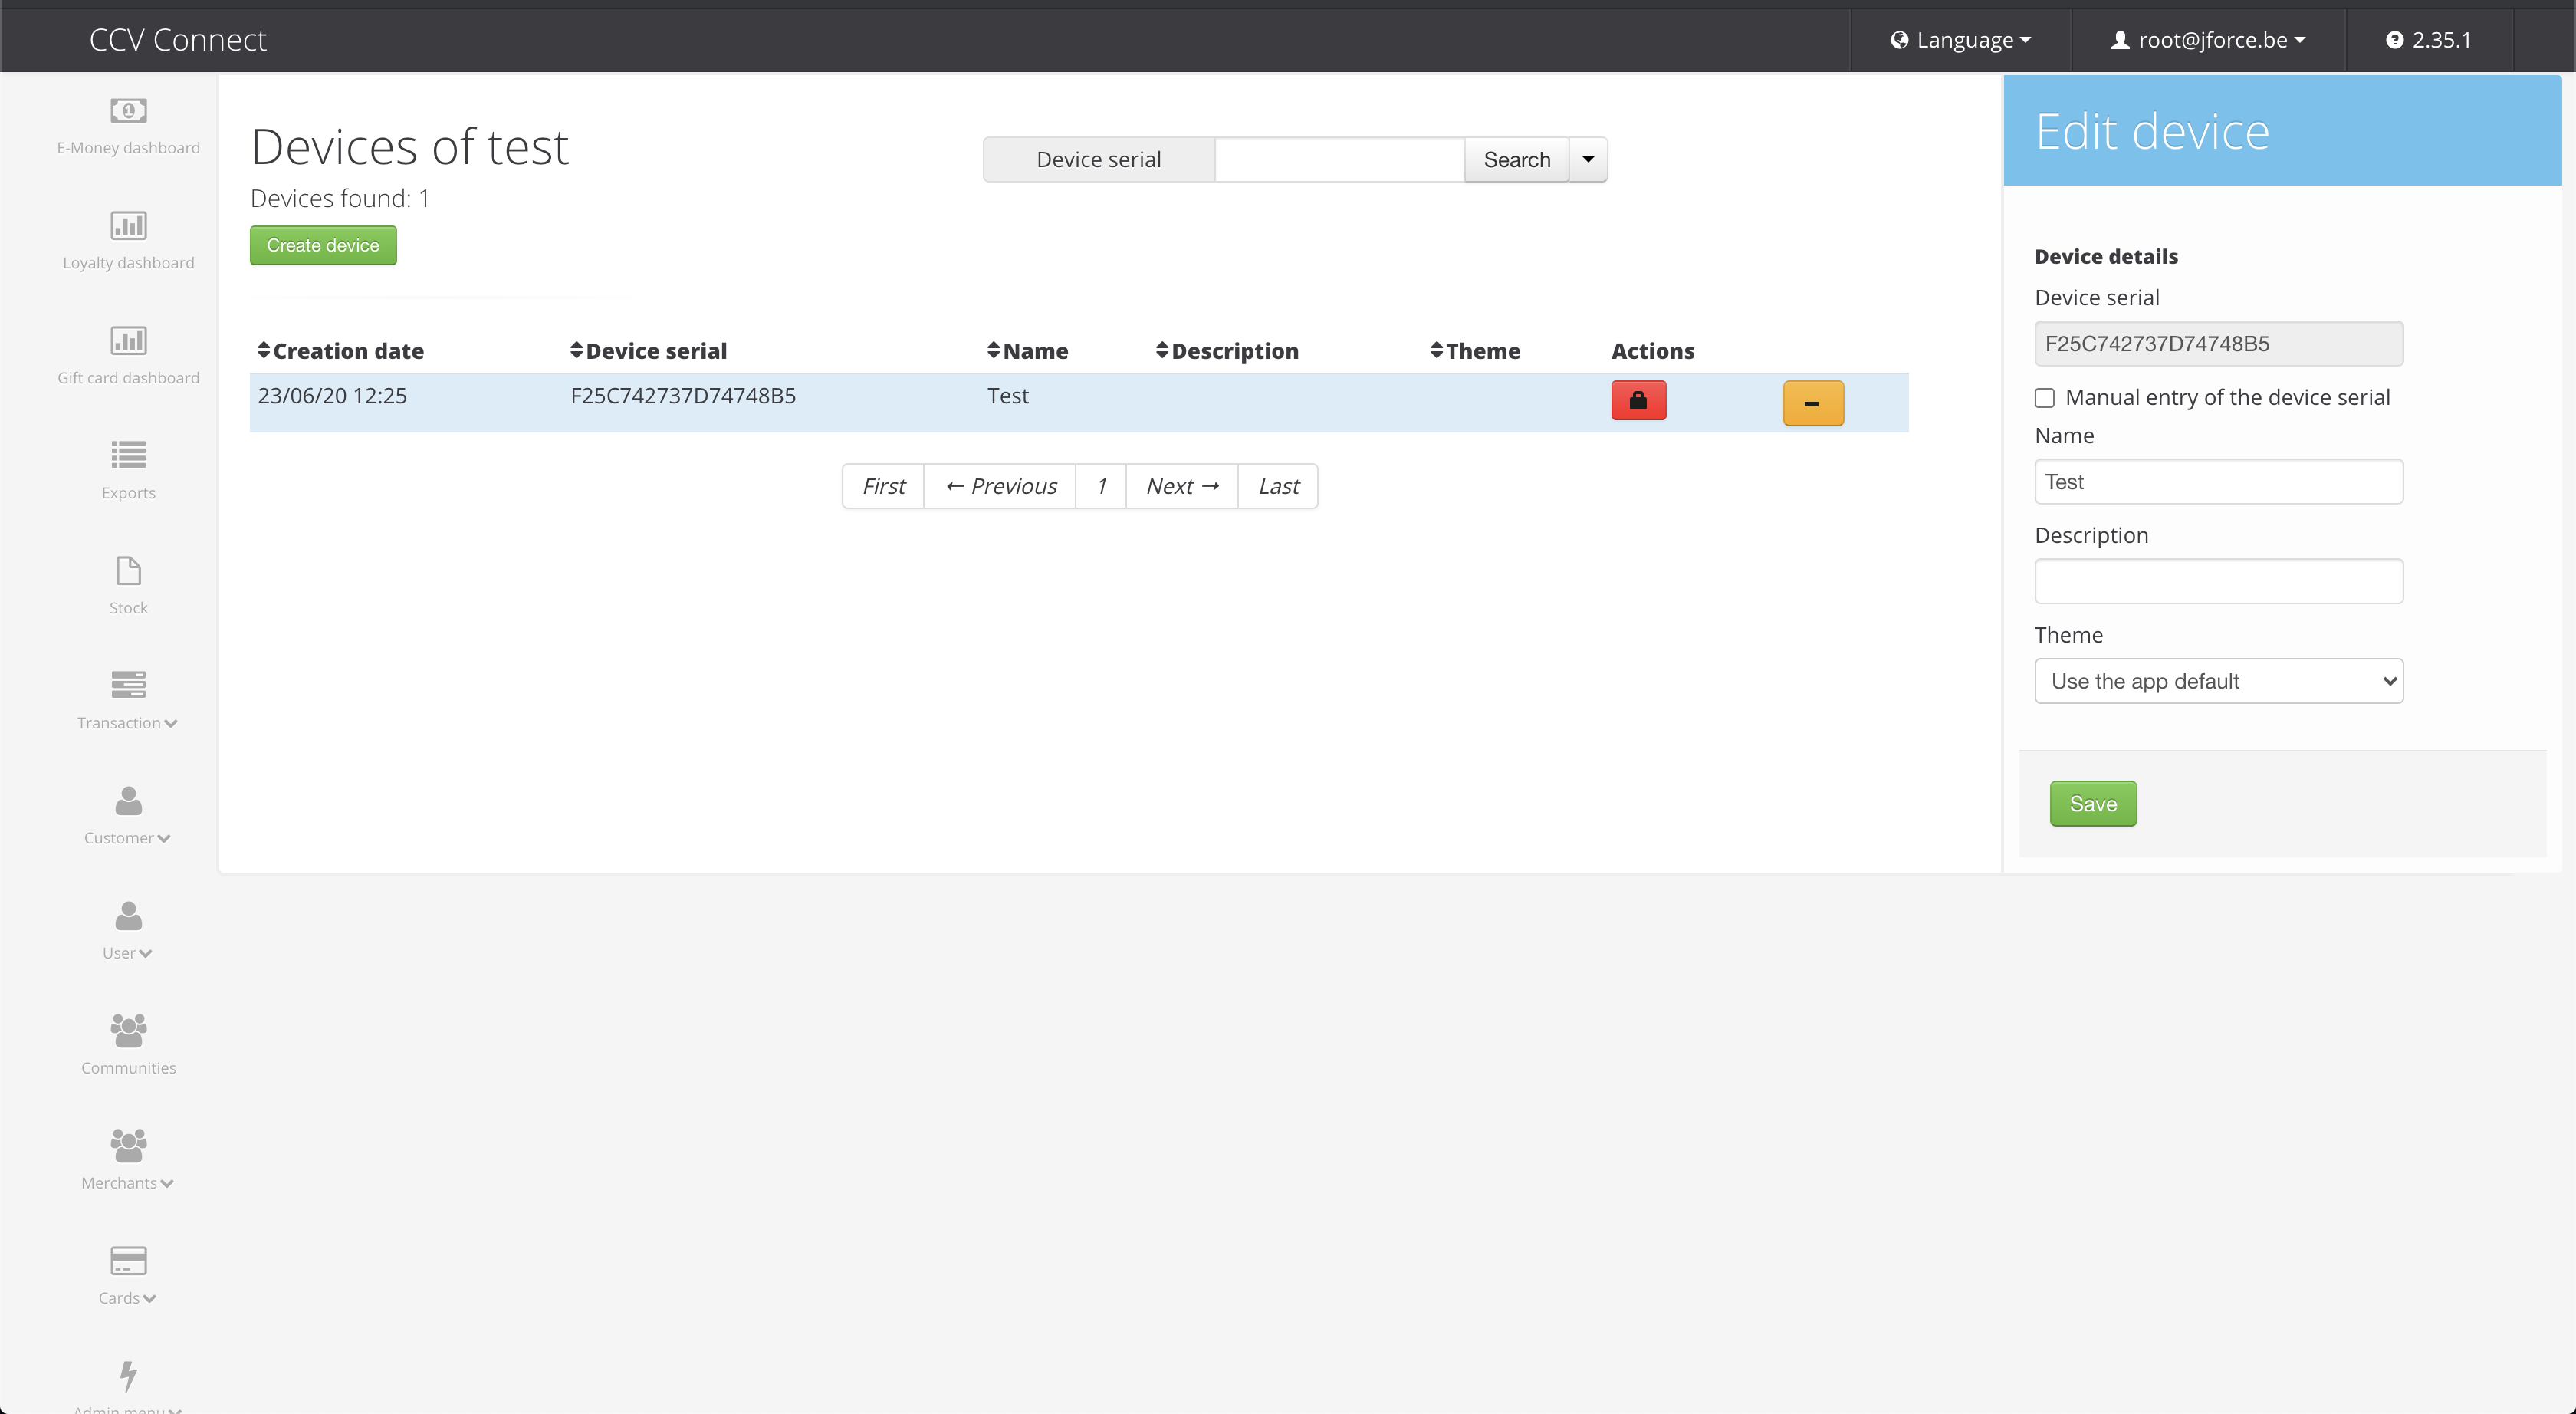Click the help icon beside version 2.35.1
Viewport: 2576px width, 1414px height.
(2394, 40)
